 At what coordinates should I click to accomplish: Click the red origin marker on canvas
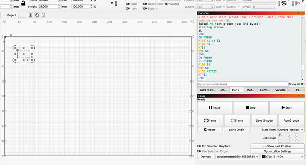(x=5, y=37)
